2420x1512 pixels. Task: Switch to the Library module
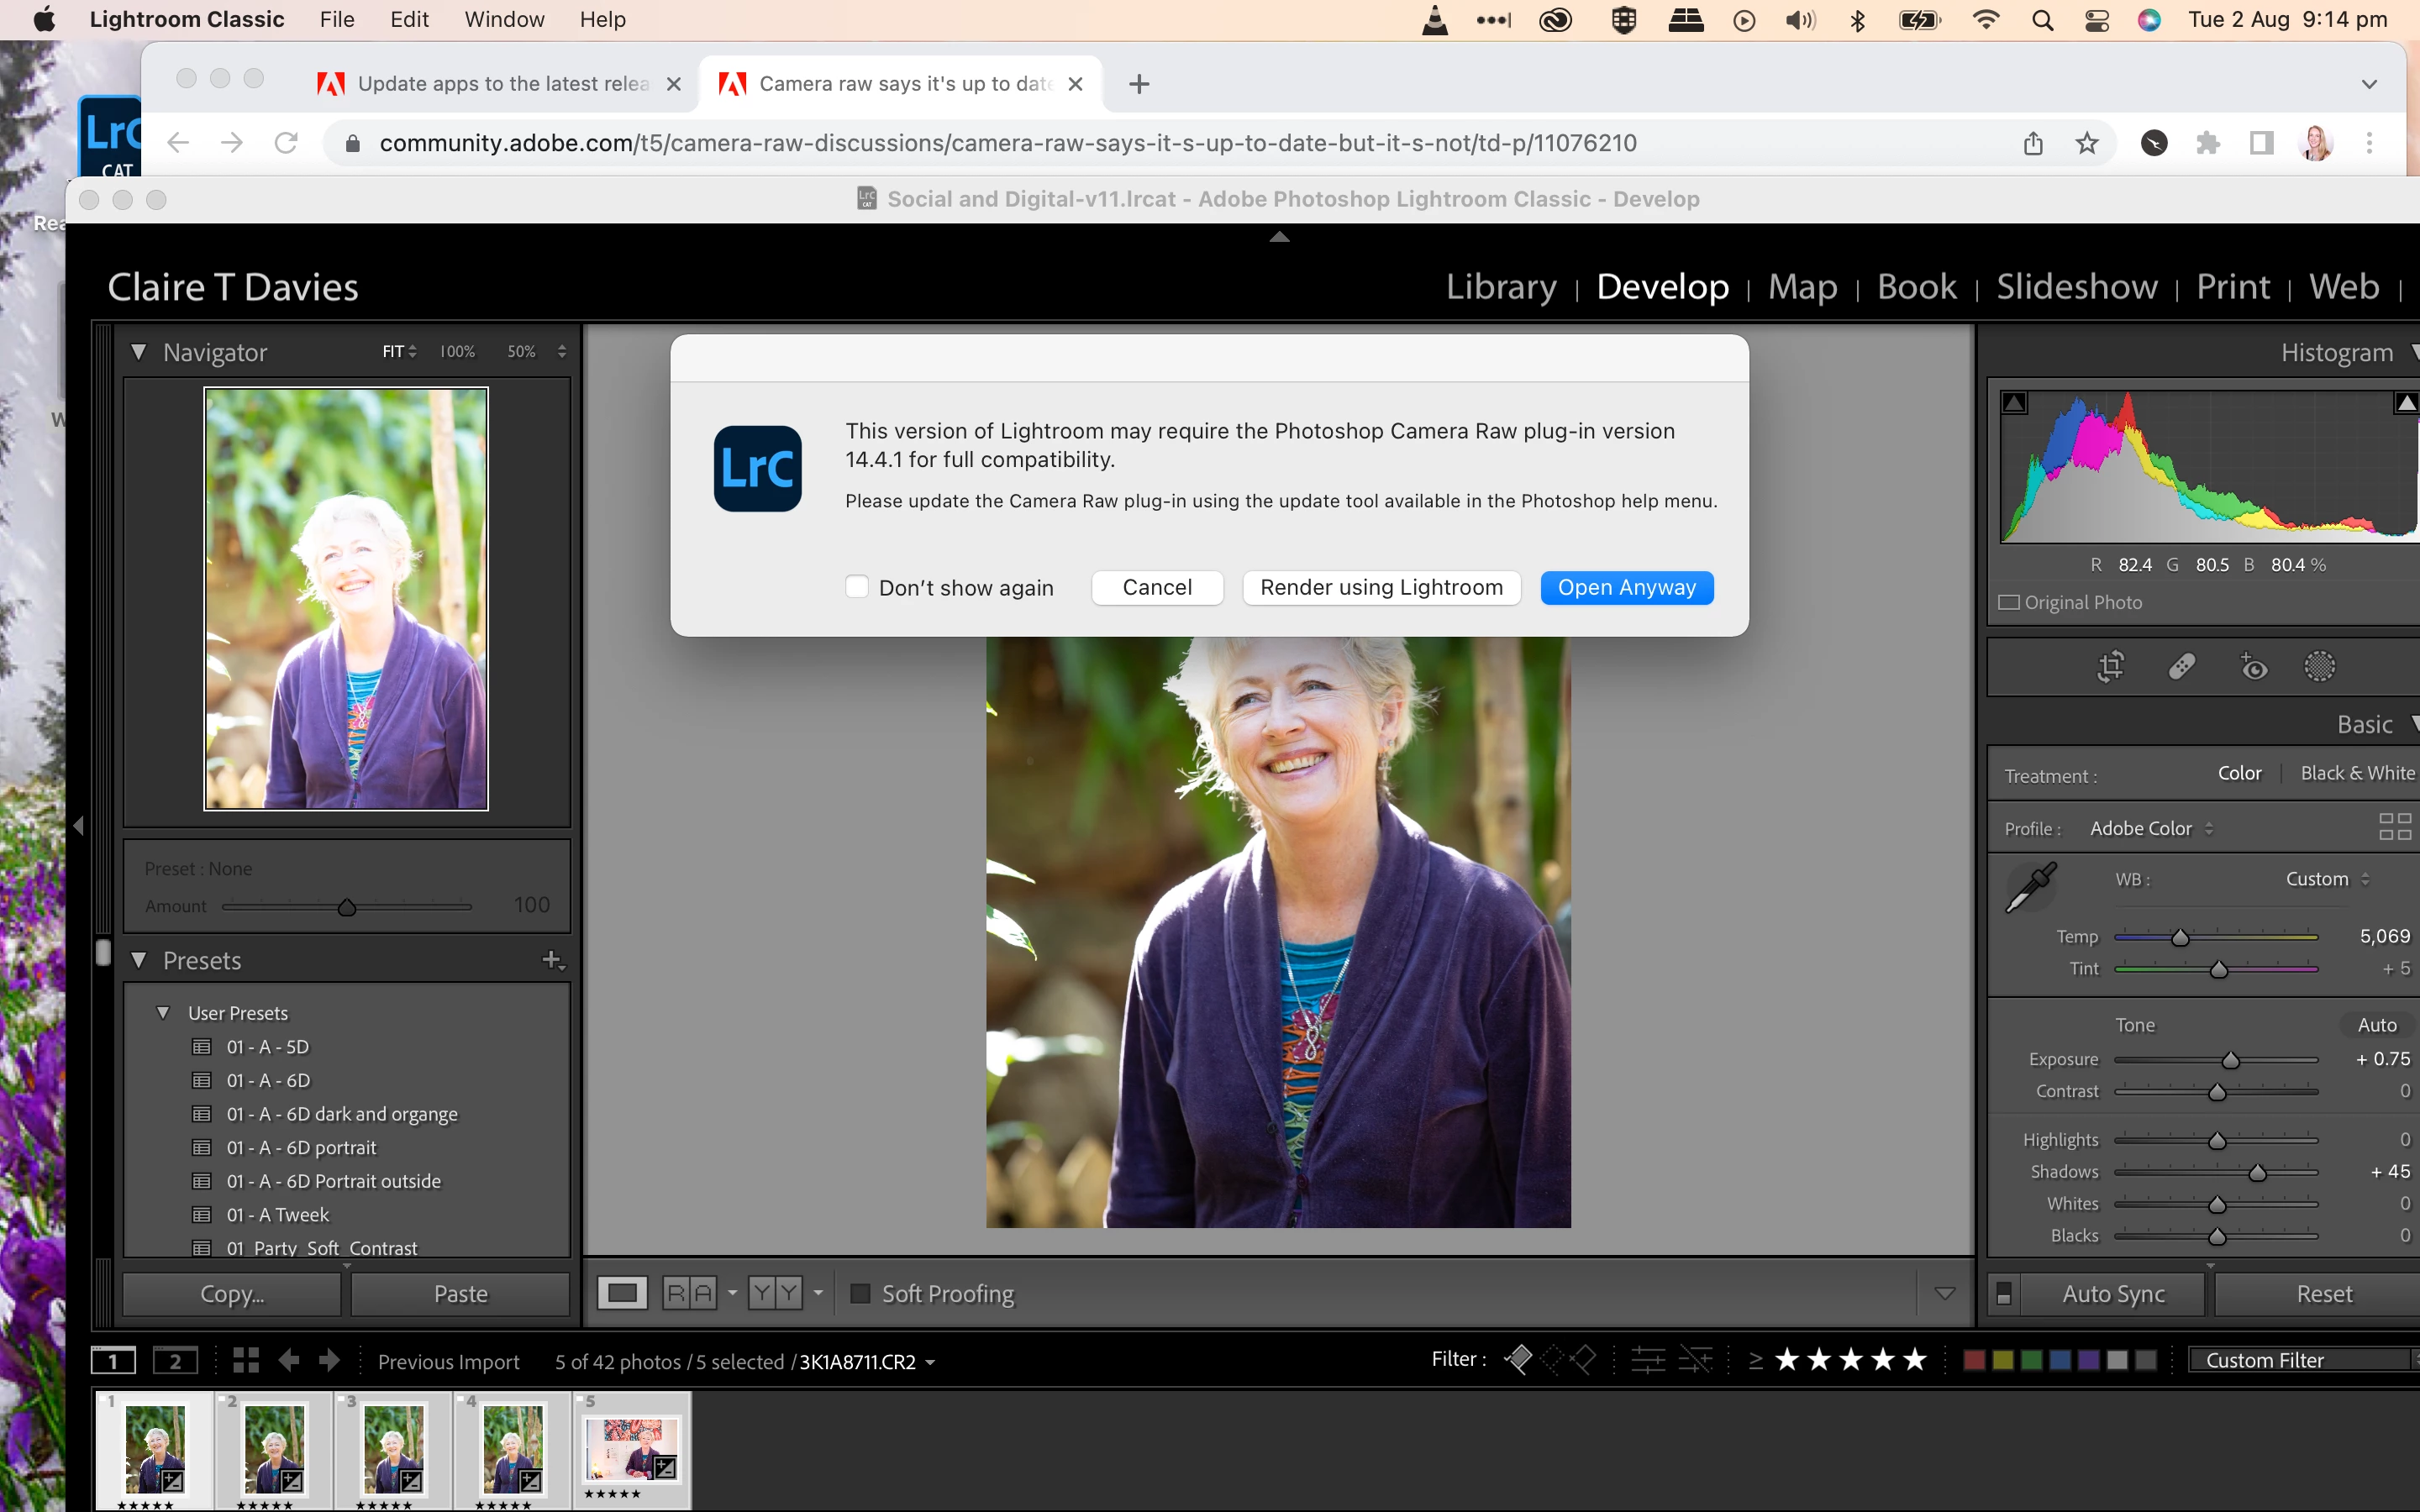tap(1500, 287)
